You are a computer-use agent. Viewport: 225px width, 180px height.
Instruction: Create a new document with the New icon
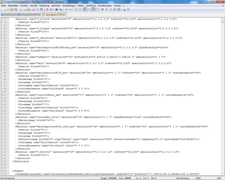pos(4,10)
